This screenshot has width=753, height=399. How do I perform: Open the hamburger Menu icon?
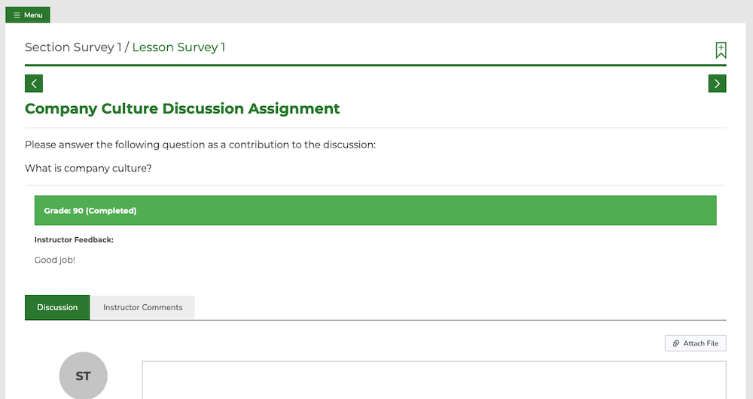pyautogui.click(x=17, y=15)
